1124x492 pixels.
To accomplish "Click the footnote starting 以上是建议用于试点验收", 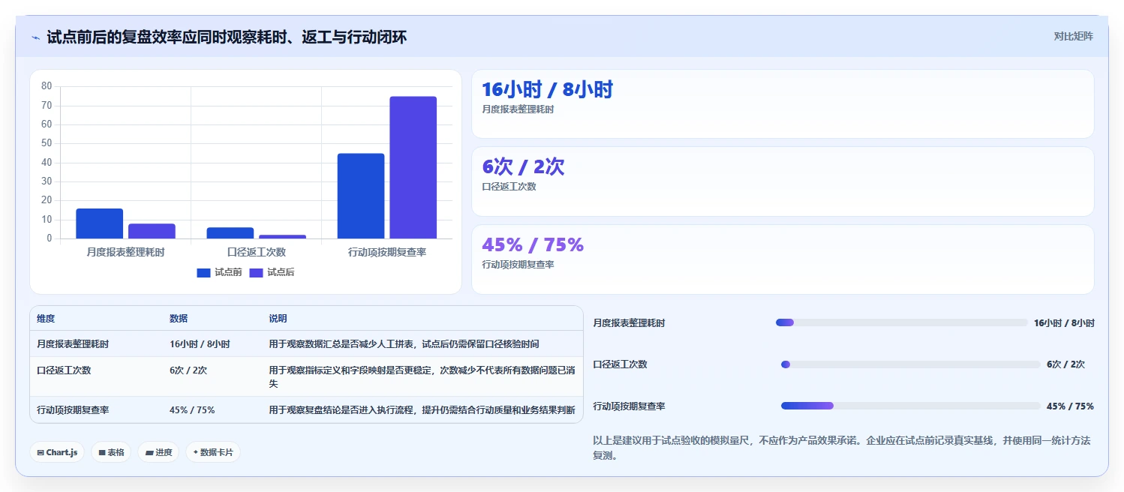I will [842, 448].
